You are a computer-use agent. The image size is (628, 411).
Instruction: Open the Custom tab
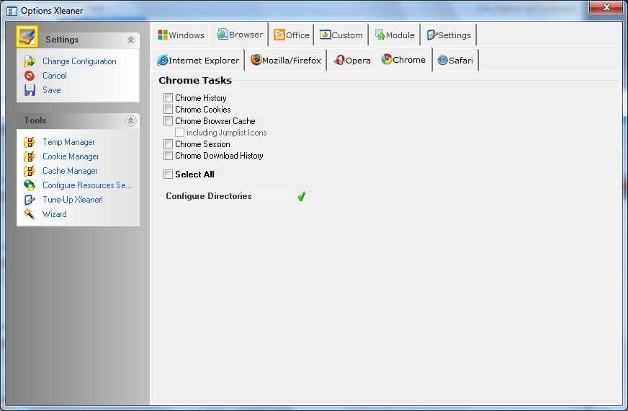click(x=341, y=35)
